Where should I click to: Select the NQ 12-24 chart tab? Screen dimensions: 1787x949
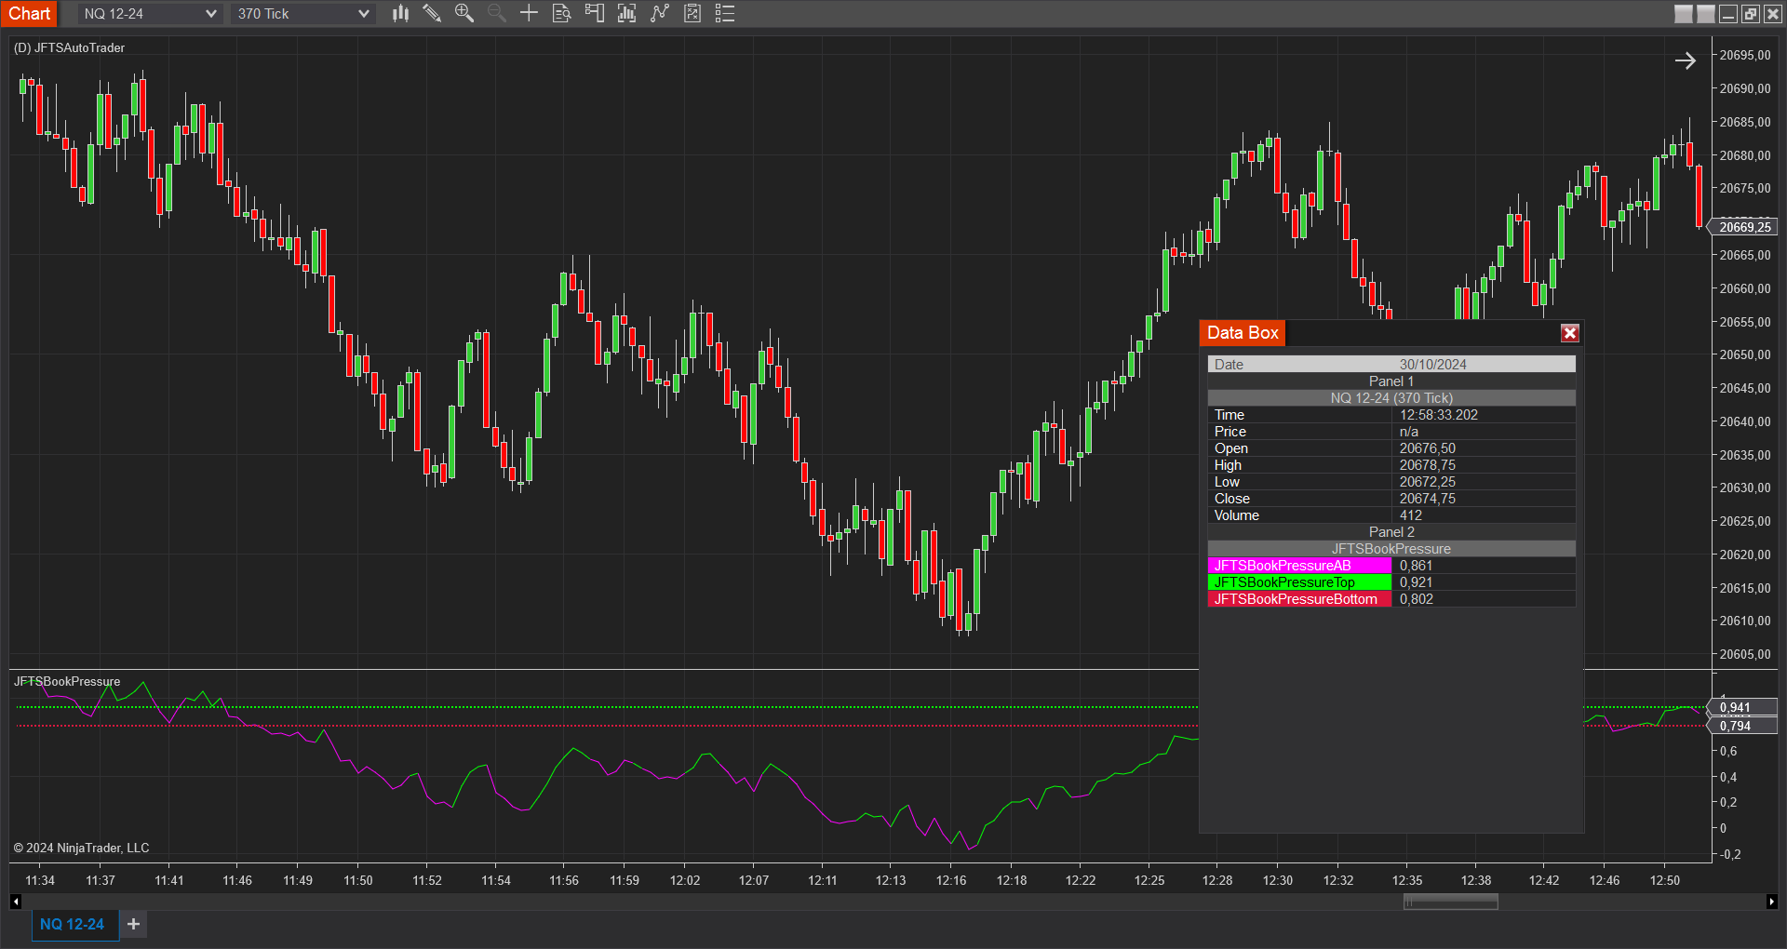pyautogui.click(x=73, y=924)
